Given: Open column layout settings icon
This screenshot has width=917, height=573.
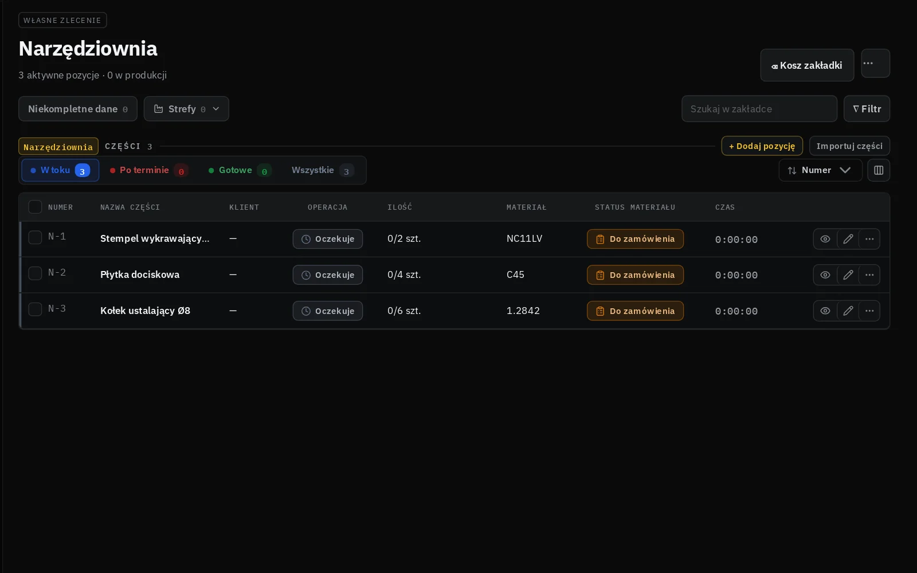Looking at the screenshot, I should [x=879, y=170].
